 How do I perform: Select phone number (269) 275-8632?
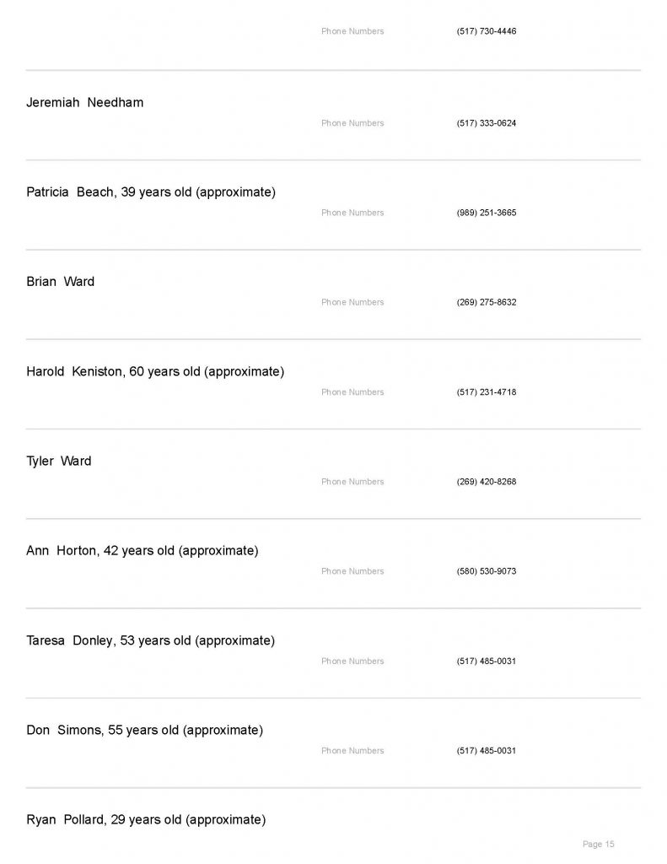pos(487,302)
